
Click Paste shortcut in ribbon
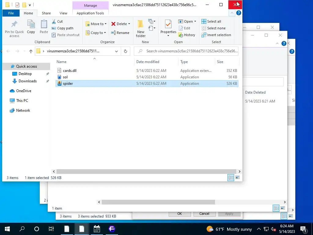click(x=66, y=35)
